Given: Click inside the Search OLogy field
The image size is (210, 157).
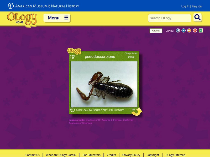Looking at the screenshot, I should click(169, 18).
